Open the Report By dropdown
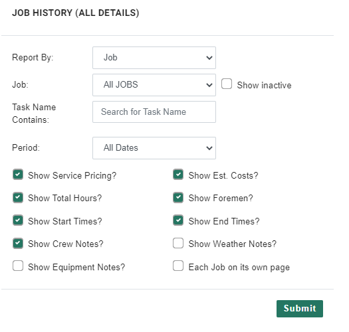 154,58
